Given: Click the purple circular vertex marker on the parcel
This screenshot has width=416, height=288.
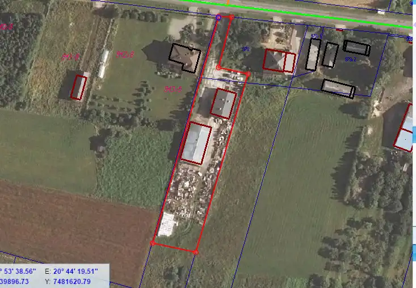Looking at the screenshot, I should tap(218, 18).
